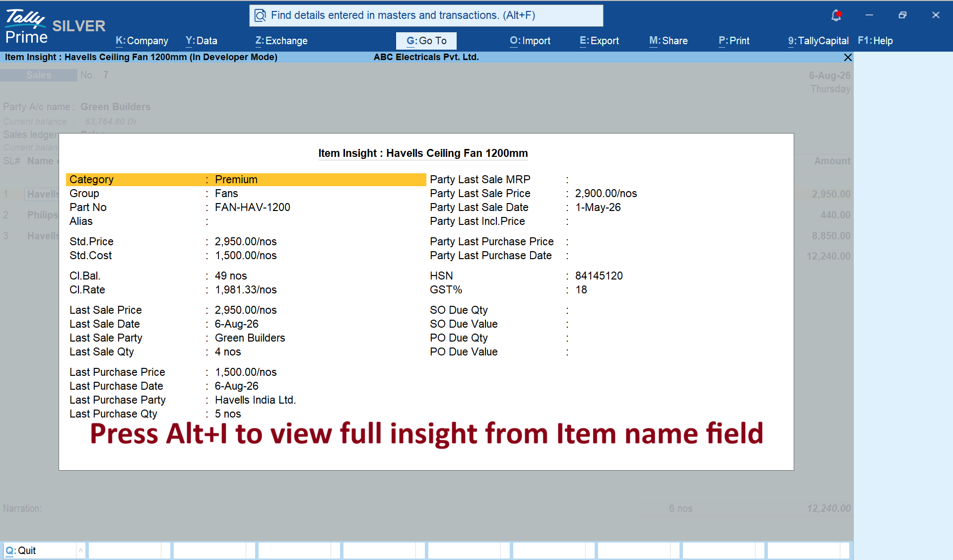The height and width of the screenshot is (560, 953).
Task: Open the E: Export menu
Action: pyautogui.click(x=600, y=41)
